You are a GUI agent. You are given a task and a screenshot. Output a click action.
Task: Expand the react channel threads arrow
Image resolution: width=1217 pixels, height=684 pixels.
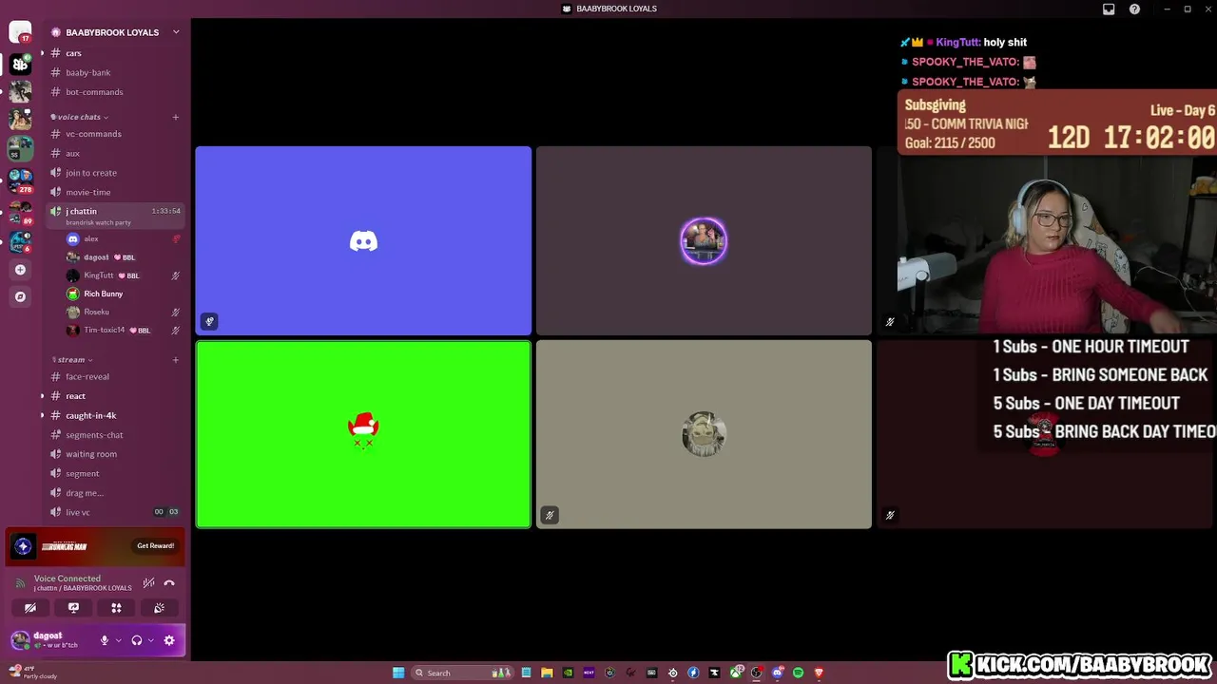42,396
